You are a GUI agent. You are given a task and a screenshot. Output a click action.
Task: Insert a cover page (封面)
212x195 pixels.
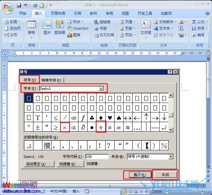pyautogui.click(x=13, y=22)
